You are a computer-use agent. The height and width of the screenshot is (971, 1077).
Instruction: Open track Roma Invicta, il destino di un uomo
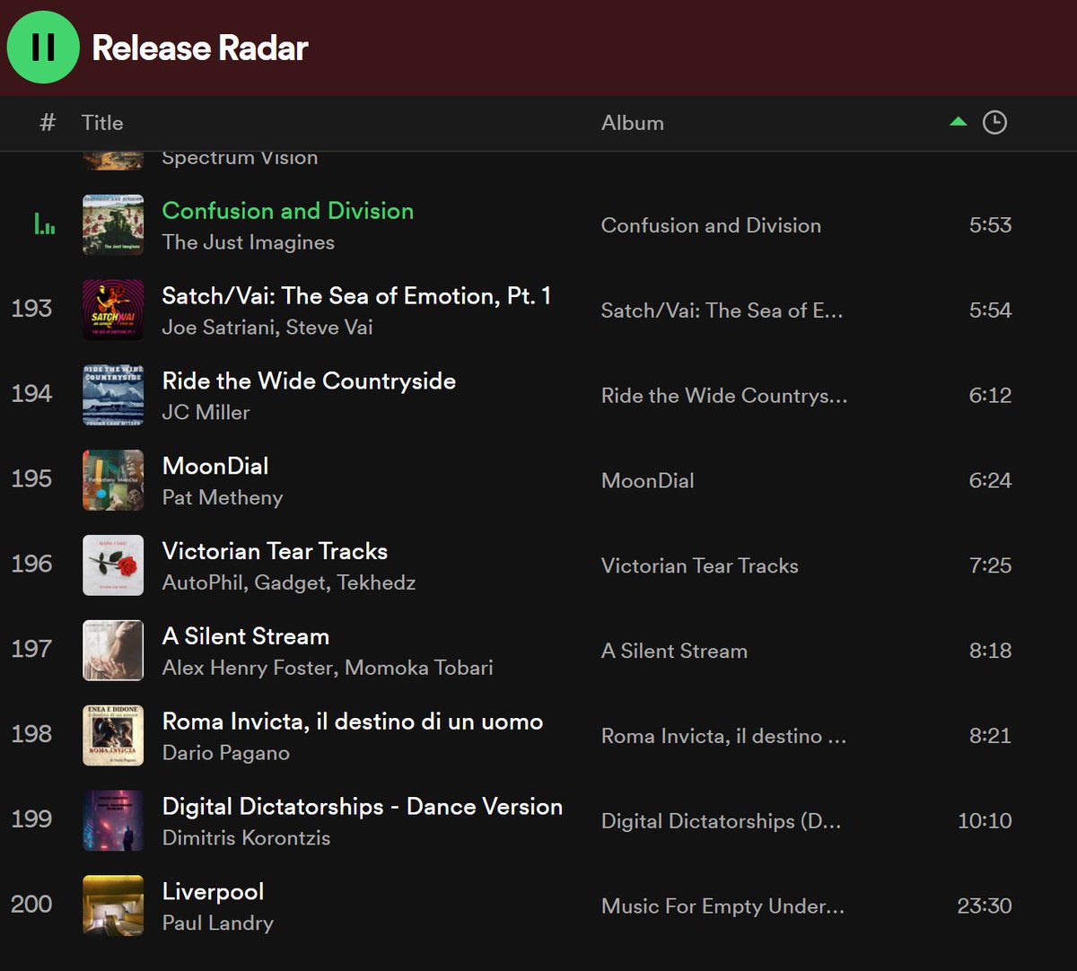[x=353, y=722]
